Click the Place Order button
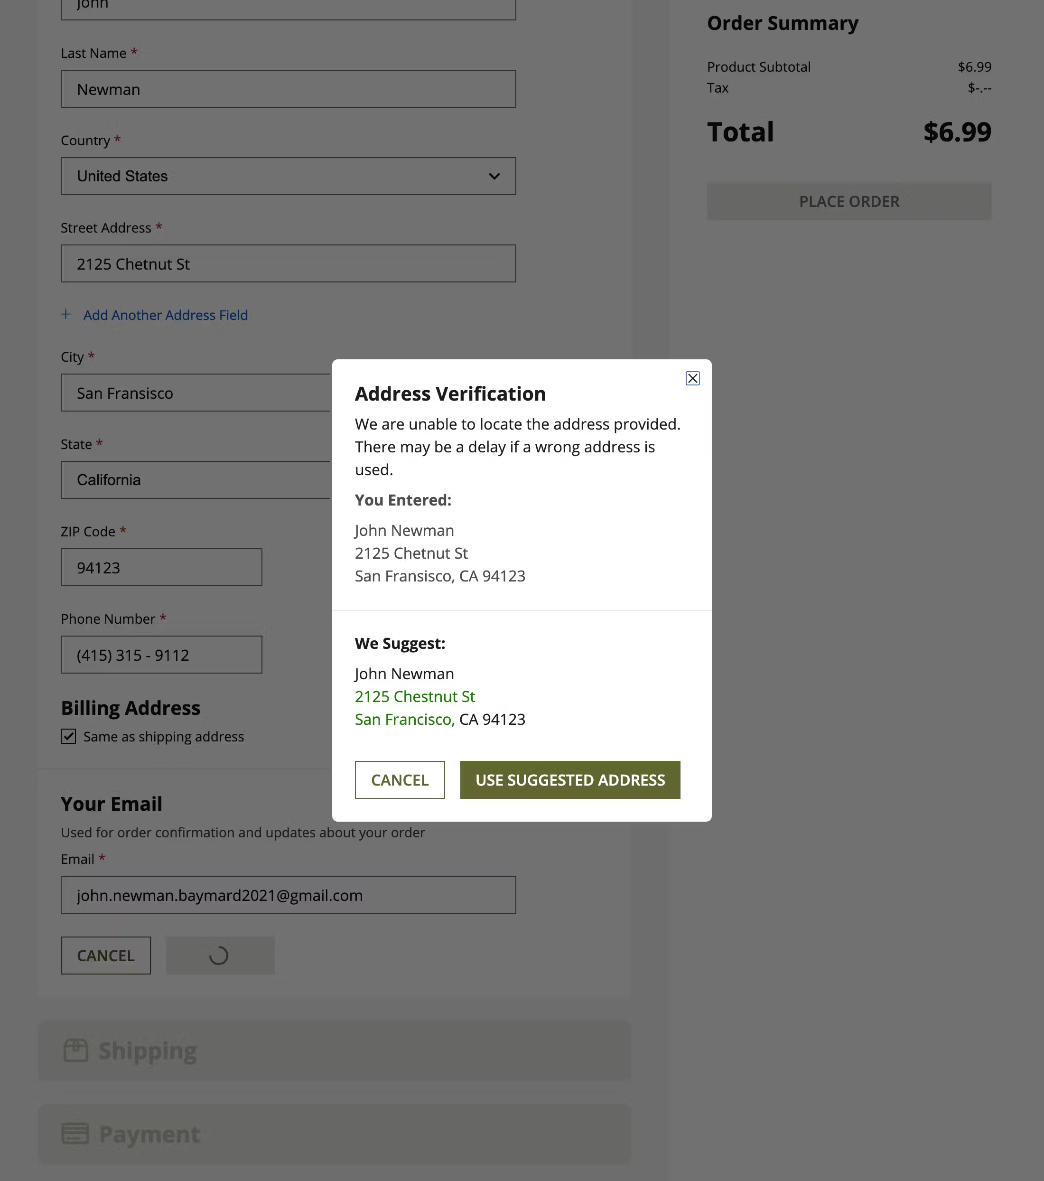Viewport: 1044px width, 1181px height. click(848, 201)
